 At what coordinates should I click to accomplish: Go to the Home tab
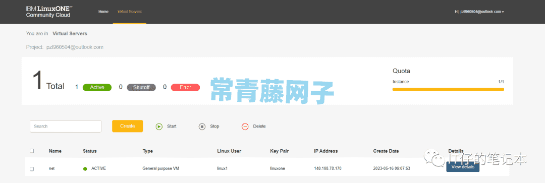point(103,12)
